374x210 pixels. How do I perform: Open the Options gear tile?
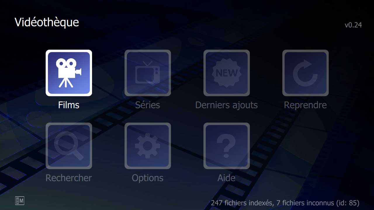tap(148, 146)
